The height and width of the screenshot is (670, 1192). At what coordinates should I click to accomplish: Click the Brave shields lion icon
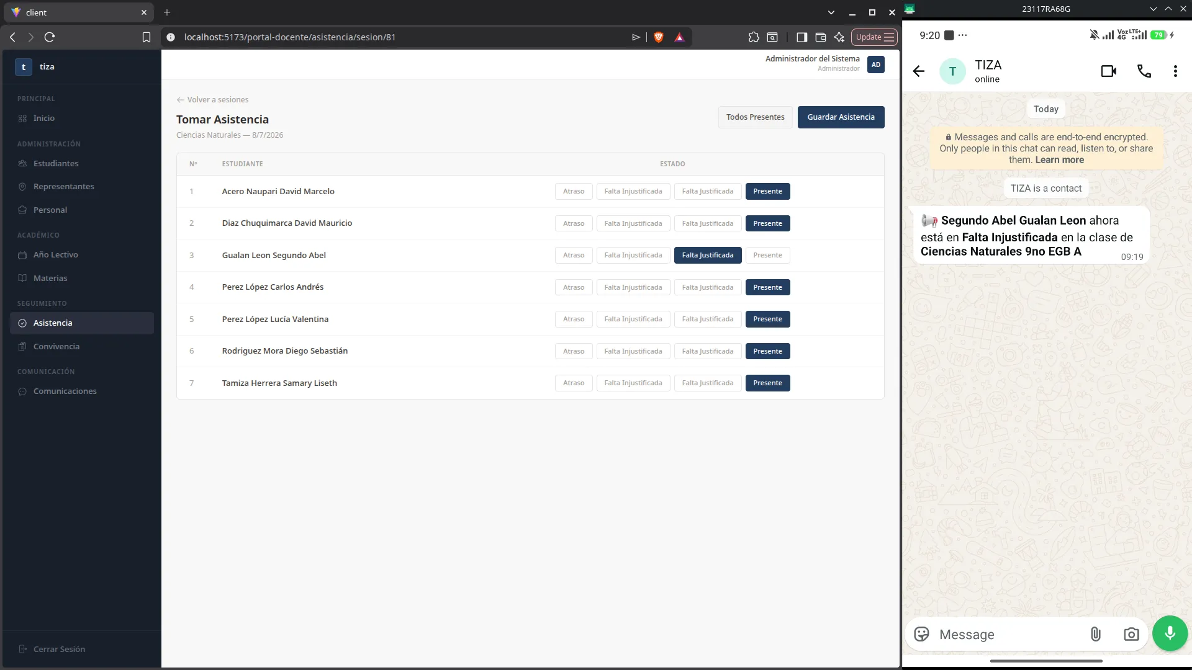pyautogui.click(x=659, y=37)
